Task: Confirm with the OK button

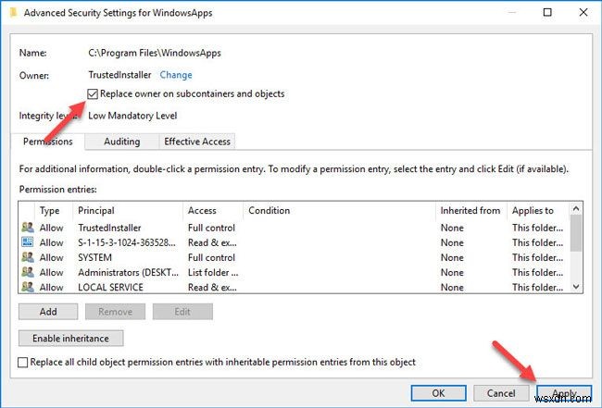Action: coord(438,393)
